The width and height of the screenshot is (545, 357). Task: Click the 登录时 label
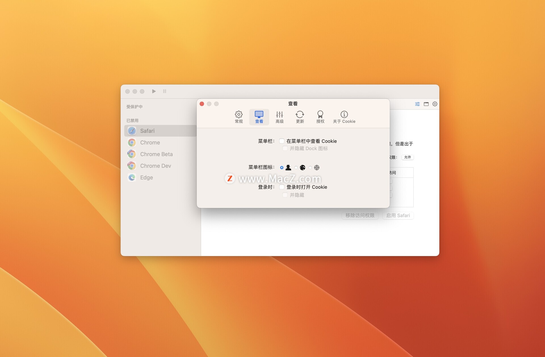coord(266,187)
